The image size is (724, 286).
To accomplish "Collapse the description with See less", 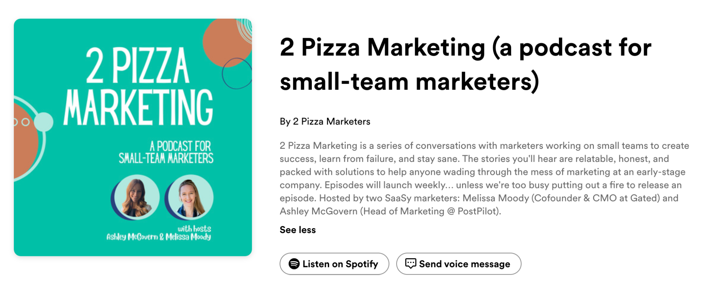I will pos(297,230).
